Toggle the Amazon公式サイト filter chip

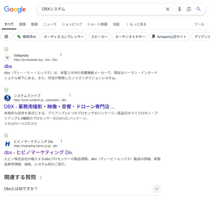click(x=170, y=37)
